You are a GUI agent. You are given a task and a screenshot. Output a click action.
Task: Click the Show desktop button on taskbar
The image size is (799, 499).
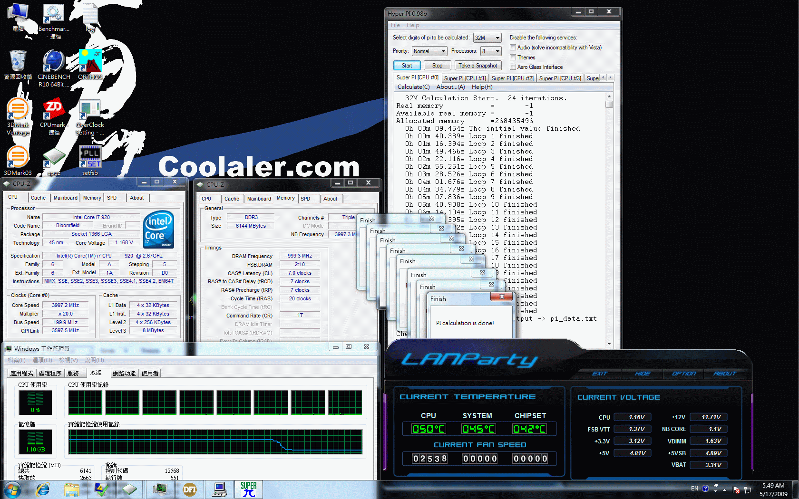[x=795, y=489]
